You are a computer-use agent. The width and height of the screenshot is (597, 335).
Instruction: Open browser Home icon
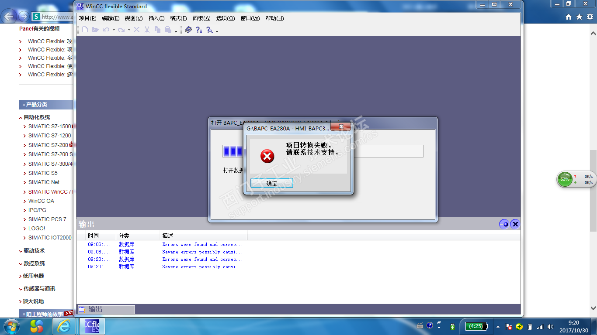569,17
